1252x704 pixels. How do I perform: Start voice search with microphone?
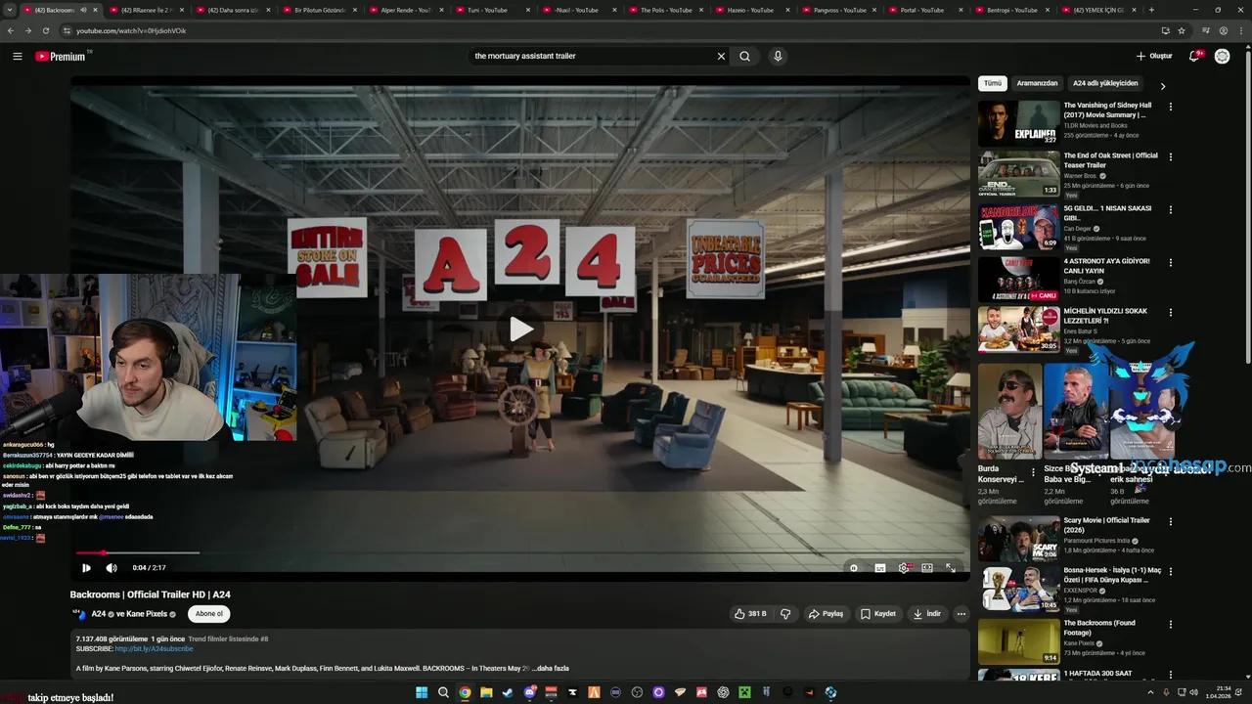778,56
